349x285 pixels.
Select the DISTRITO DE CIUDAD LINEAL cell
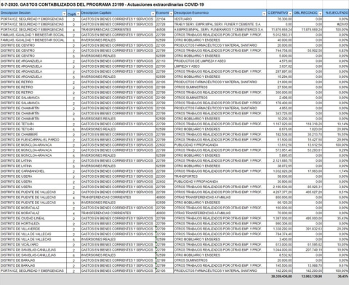pyautogui.click(x=33, y=218)
